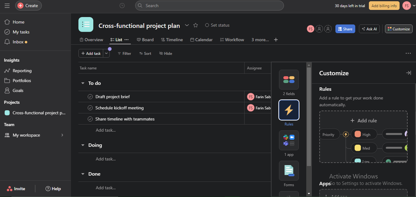Add a new tab with plus icon

click(x=276, y=40)
